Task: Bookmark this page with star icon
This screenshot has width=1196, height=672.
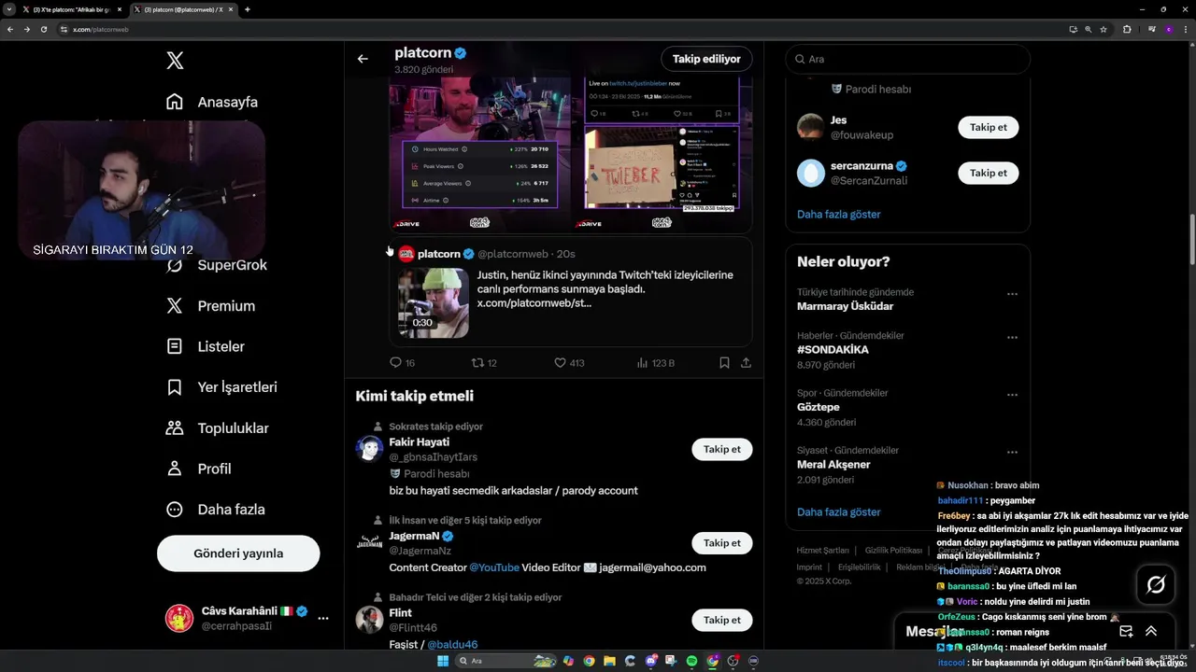Action: (1103, 29)
